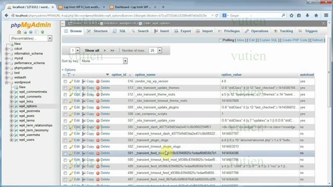This screenshot has height=187, width=333.
Task: Select the information_schema database
Action: pos(29,54)
